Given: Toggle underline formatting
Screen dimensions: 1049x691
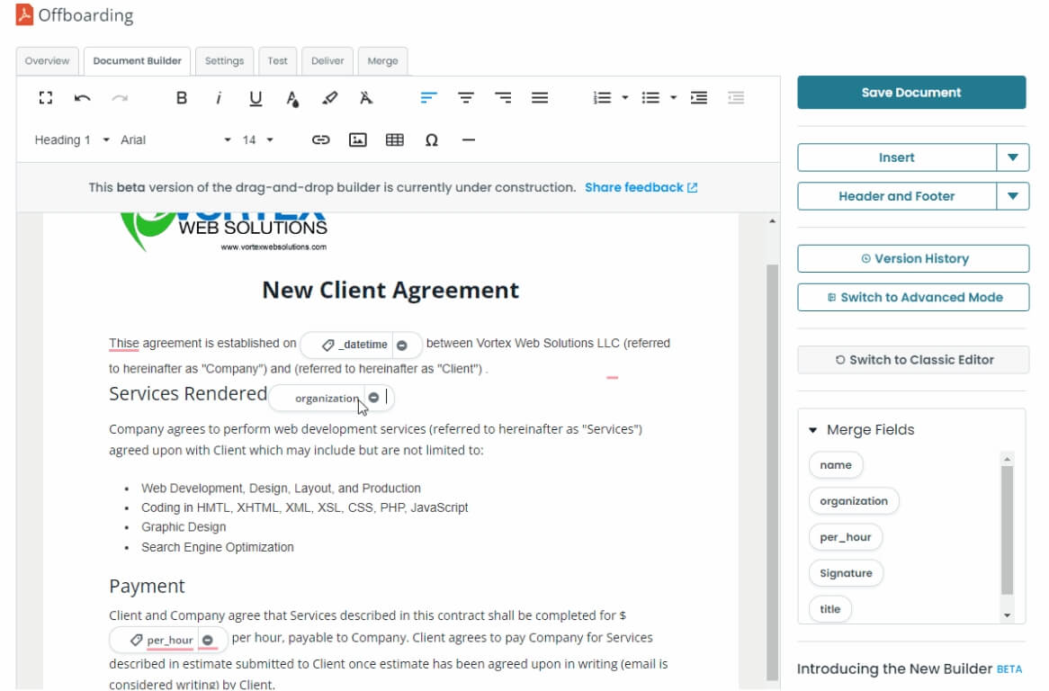Looking at the screenshot, I should 255,98.
